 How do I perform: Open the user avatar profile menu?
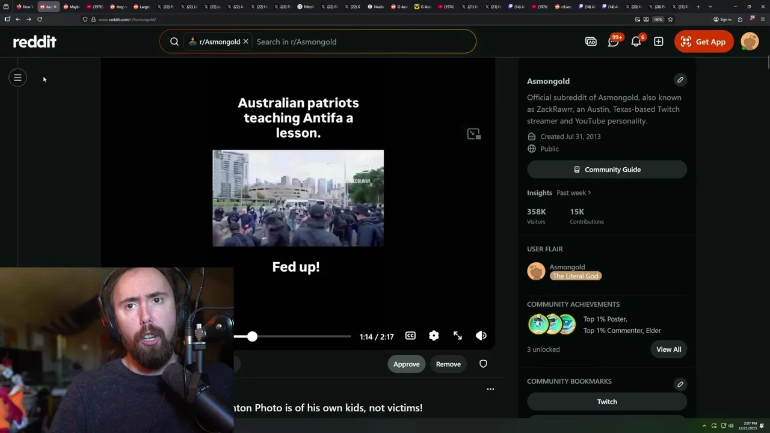750,41
